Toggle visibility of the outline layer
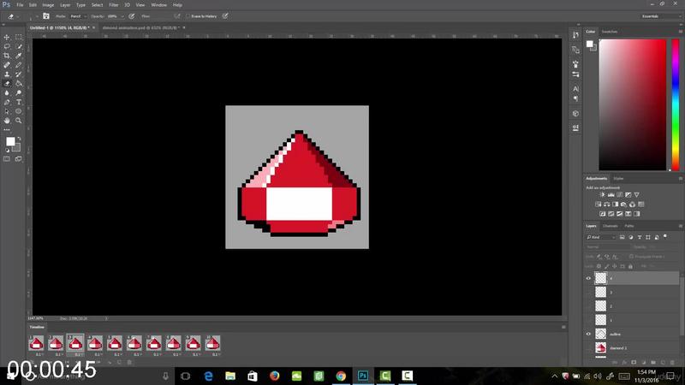Image resolution: width=685 pixels, height=385 pixels. [588, 334]
